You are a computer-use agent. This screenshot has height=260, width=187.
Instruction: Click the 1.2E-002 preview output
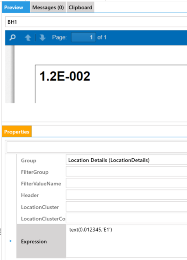65,76
